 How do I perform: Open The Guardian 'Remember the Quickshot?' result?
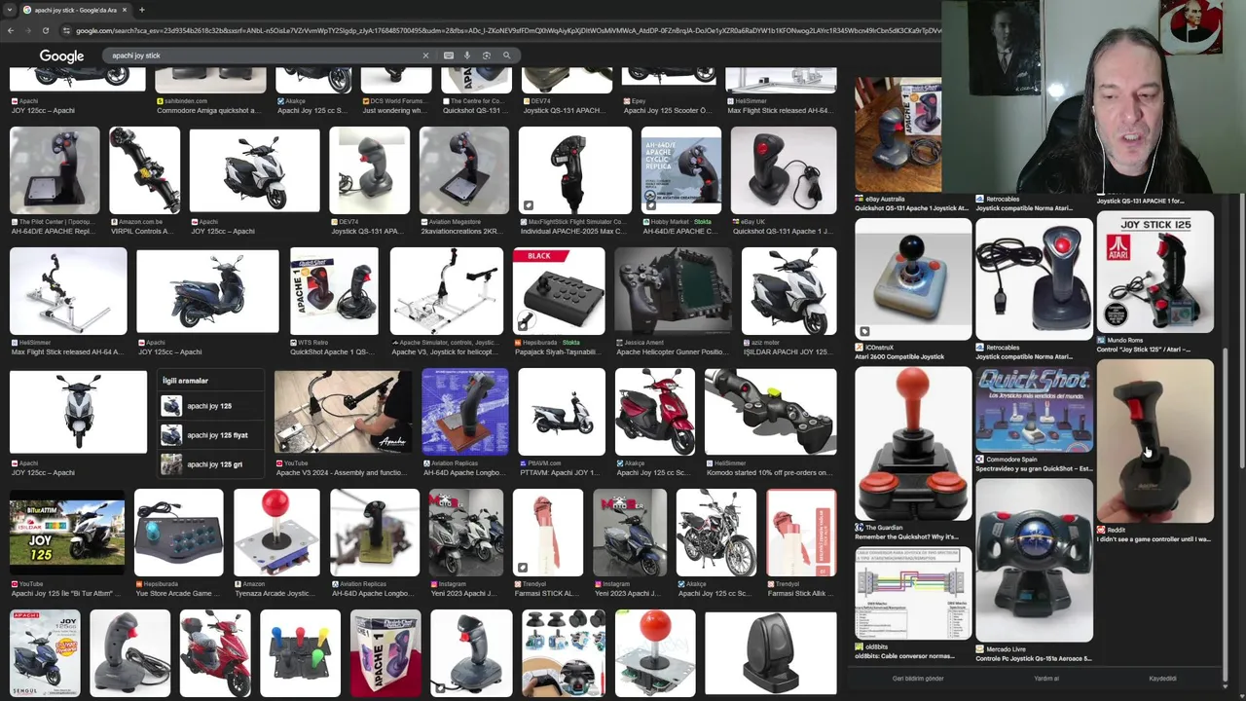pos(912,454)
